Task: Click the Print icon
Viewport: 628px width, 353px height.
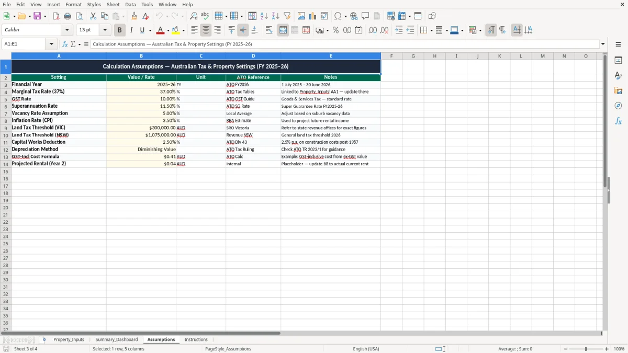Action: [x=68, y=16]
